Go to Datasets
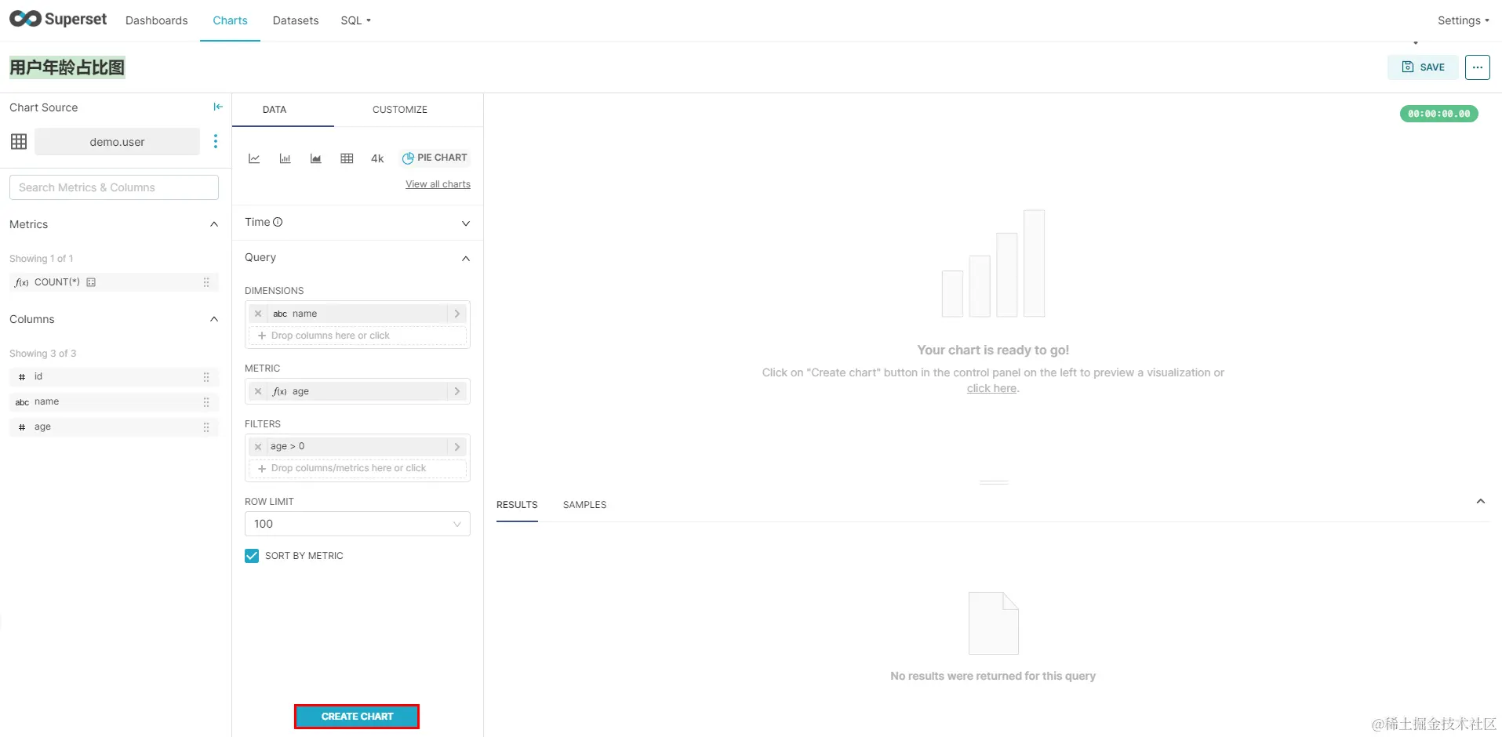This screenshot has width=1502, height=737. [296, 20]
